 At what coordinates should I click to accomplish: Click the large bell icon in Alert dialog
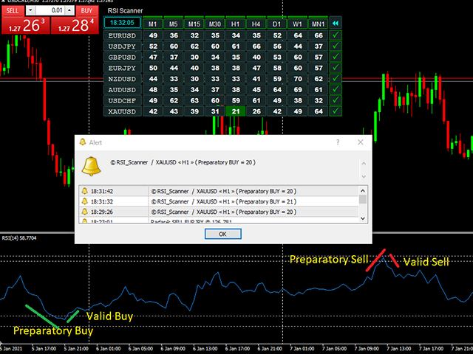pos(92,166)
